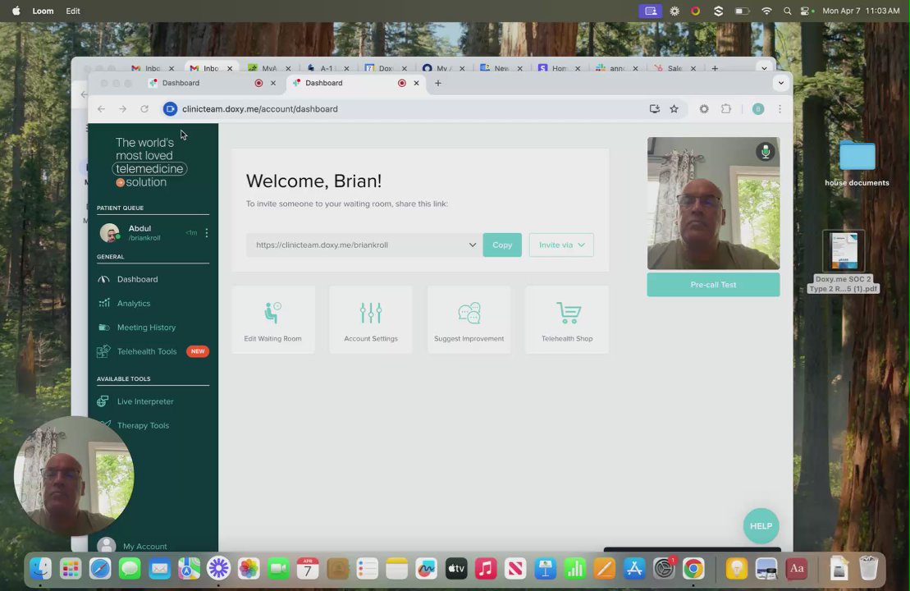
Task: Click the Loom camera bubble
Action: 75,476
